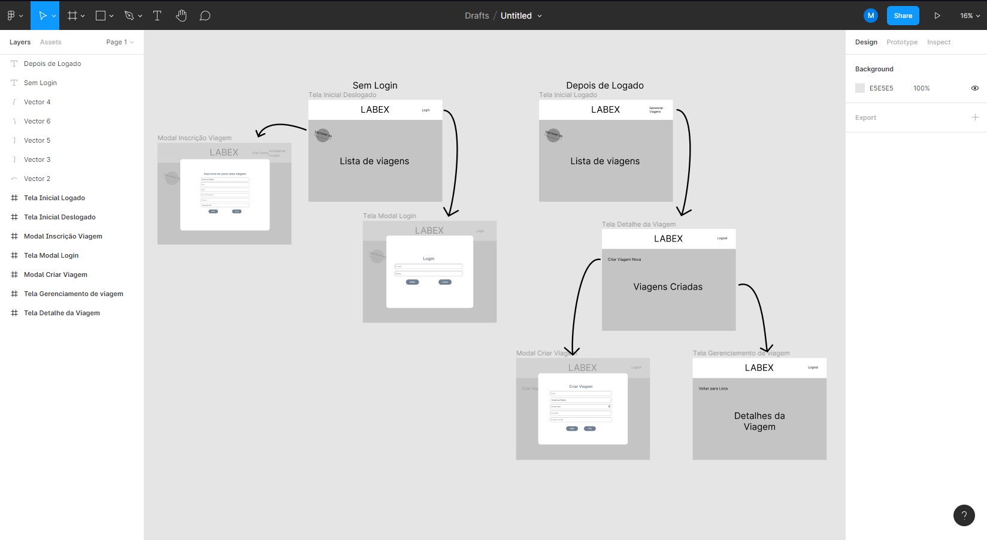Switch to the Layers tab
The height and width of the screenshot is (540, 987).
click(x=20, y=42)
